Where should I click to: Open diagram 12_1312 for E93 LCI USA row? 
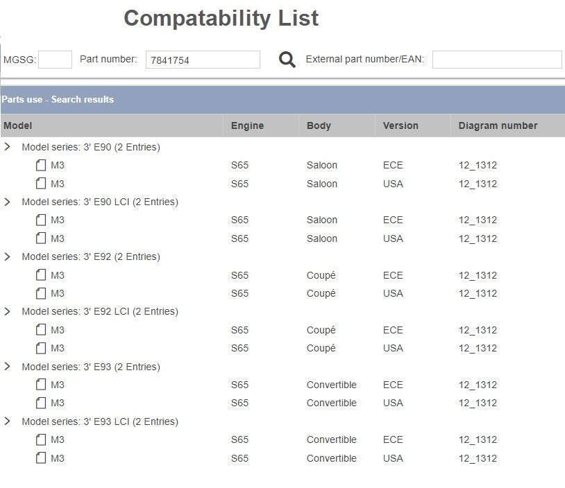point(478,458)
